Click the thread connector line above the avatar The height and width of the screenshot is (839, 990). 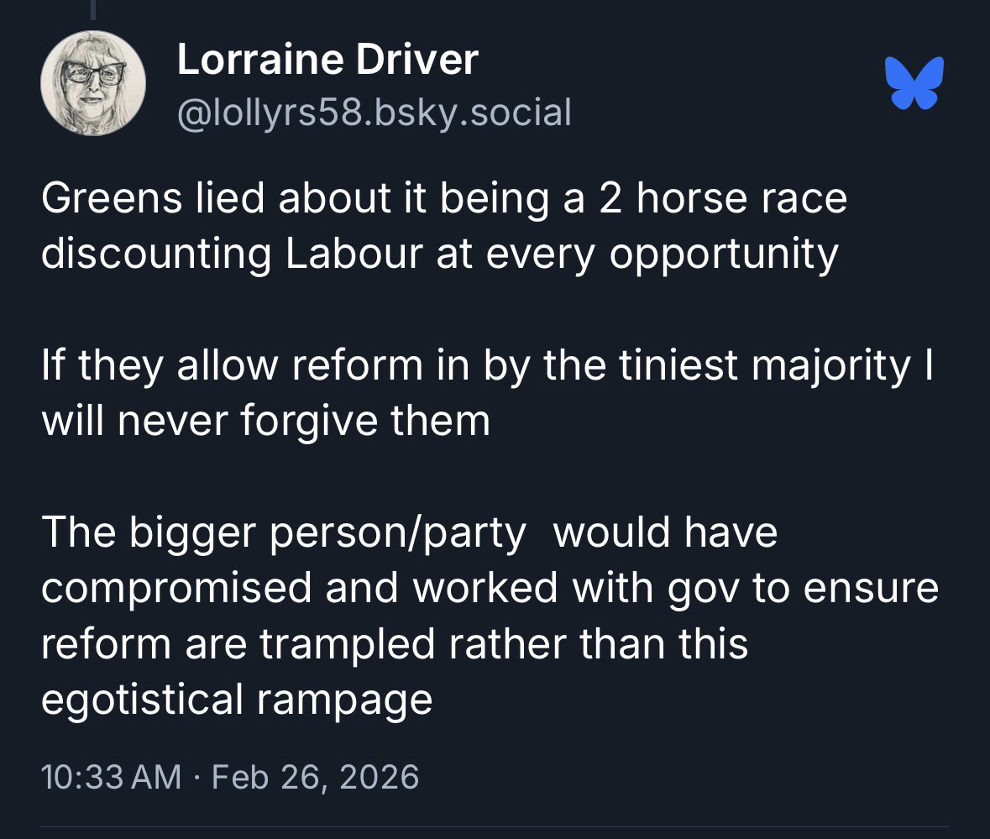tap(94, 10)
